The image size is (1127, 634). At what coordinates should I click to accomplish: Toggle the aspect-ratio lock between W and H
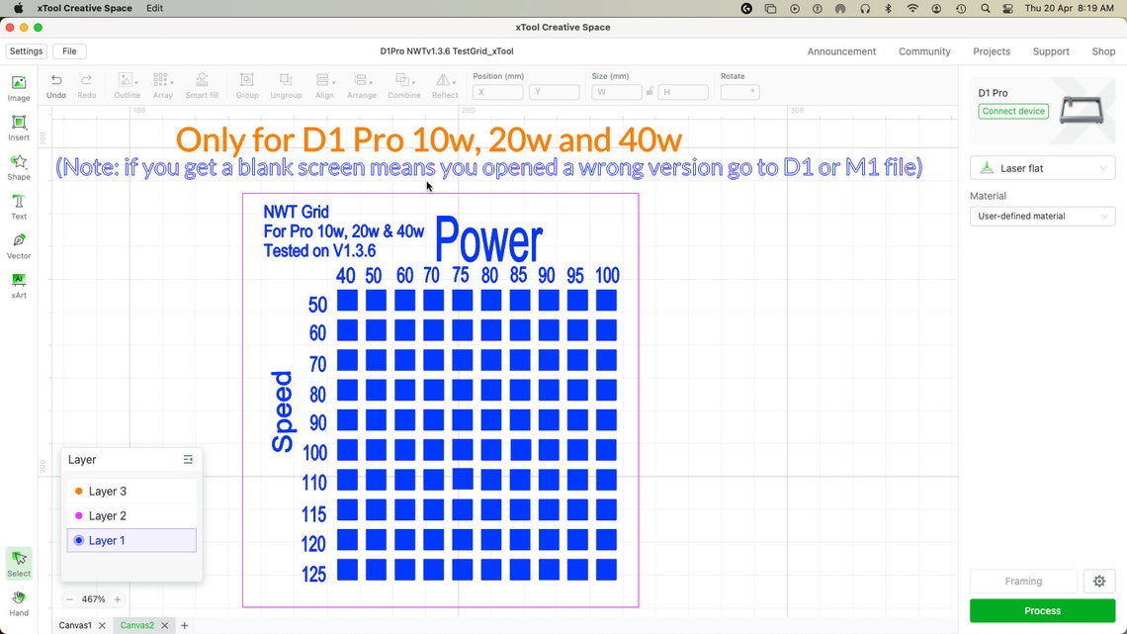[x=650, y=91]
